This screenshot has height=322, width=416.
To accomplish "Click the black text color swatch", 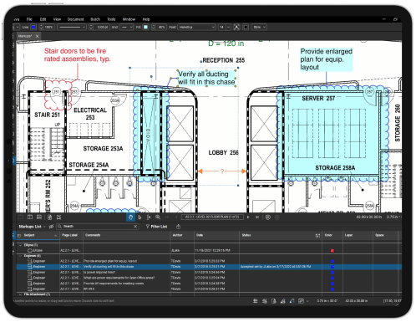I will 246,27.
